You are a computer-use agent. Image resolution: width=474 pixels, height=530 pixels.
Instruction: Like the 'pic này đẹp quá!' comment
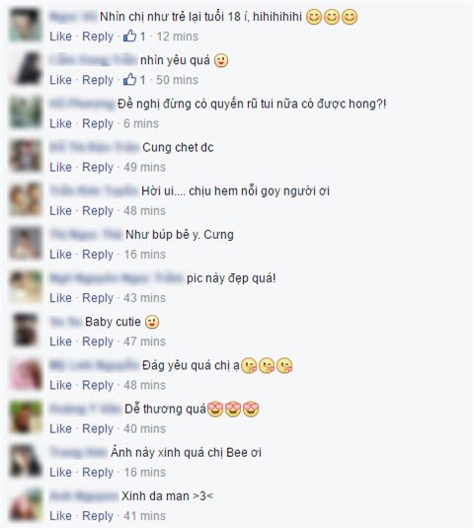60,298
